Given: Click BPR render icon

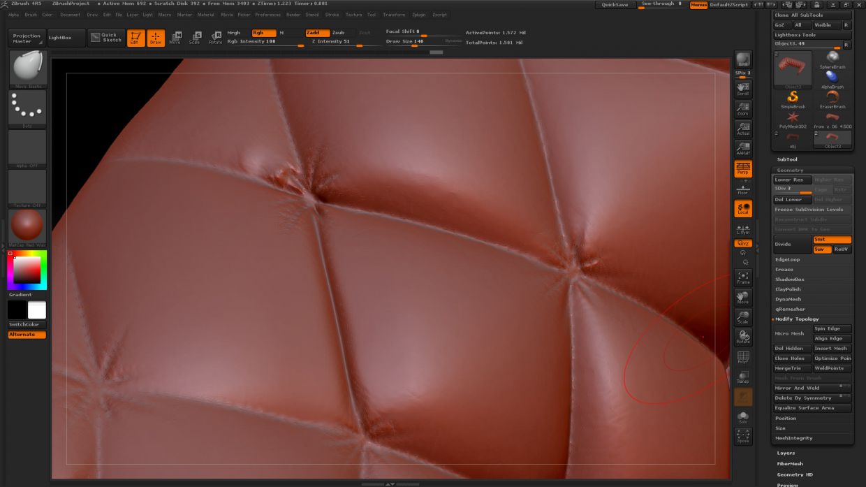Looking at the screenshot, I should coord(743,60).
